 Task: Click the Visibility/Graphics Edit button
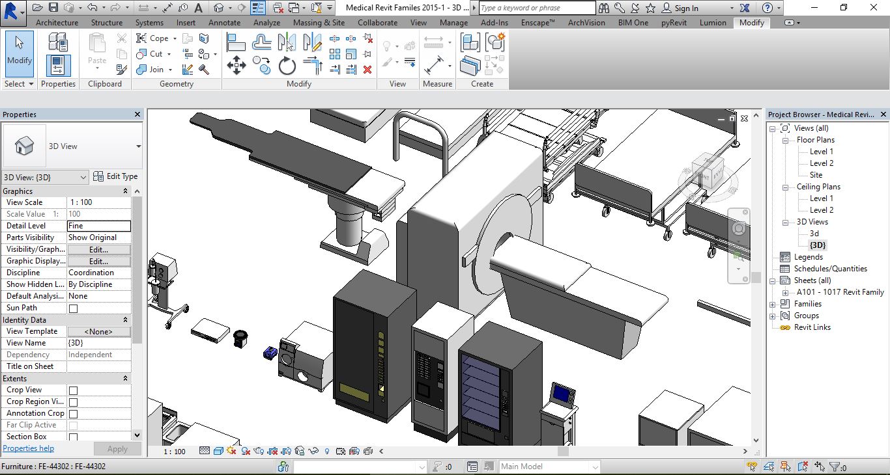coord(98,249)
